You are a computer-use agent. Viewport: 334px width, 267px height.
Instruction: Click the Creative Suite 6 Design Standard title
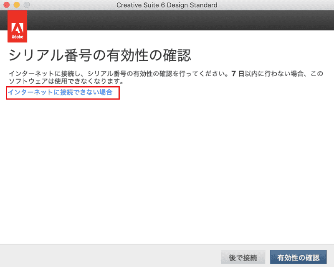point(167,5)
